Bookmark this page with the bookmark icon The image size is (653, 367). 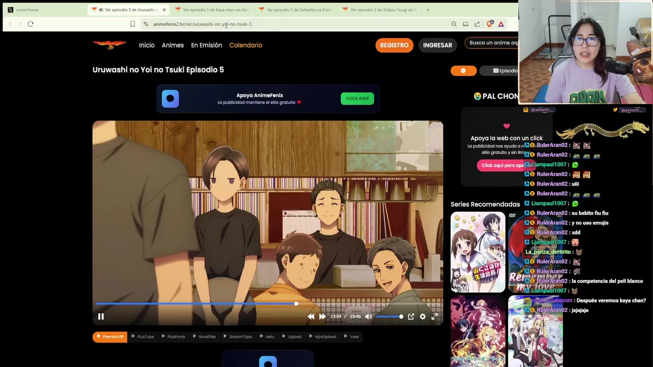[133, 24]
